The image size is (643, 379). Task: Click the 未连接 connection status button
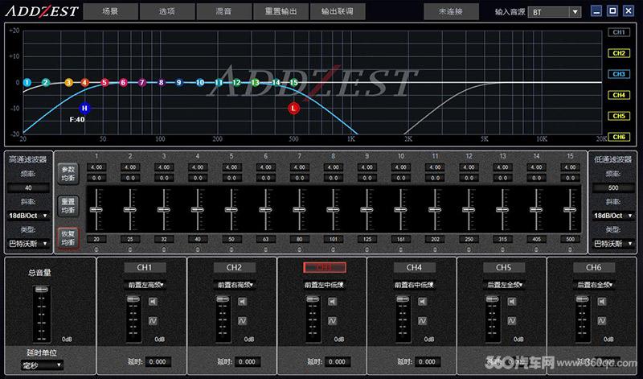451,11
